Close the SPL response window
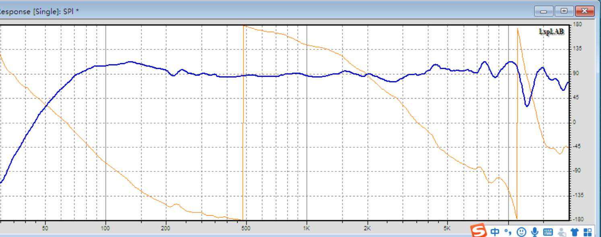 pyautogui.click(x=584, y=11)
